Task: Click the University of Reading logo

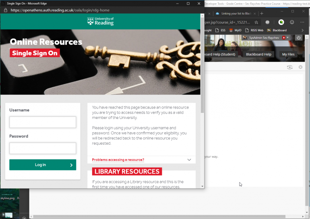Action: pyautogui.click(x=100, y=21)
